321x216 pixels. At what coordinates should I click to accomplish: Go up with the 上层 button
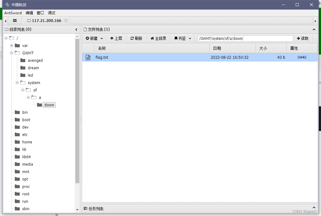[x=116, y=38]
